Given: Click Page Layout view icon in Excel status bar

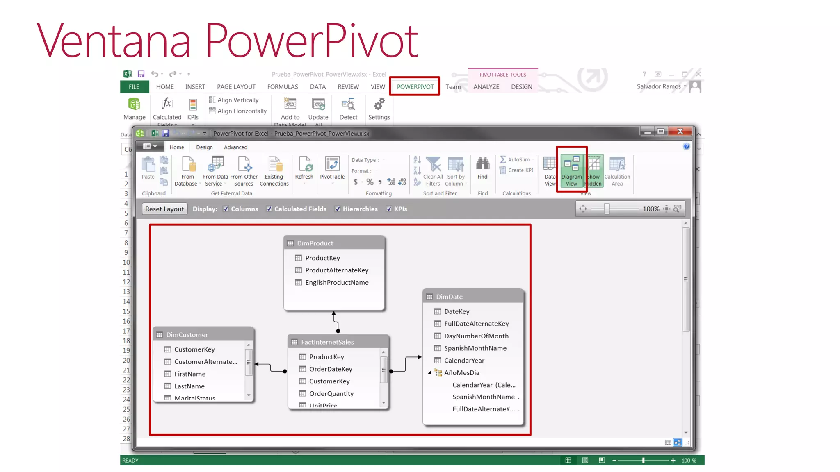Looking at the screenshot, I should click(x=585, y=461).
